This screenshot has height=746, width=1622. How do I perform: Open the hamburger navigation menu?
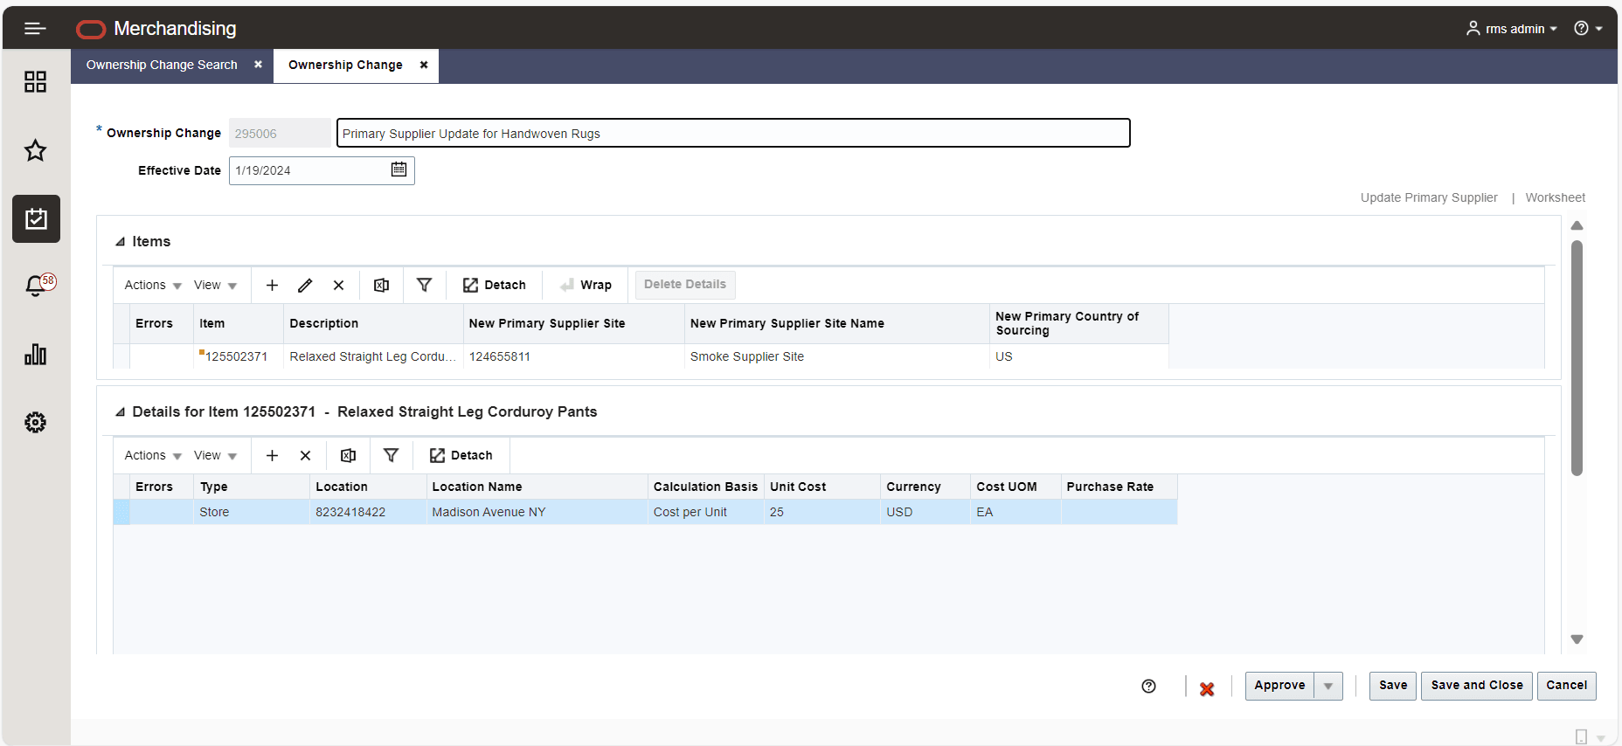click(35, 29)
